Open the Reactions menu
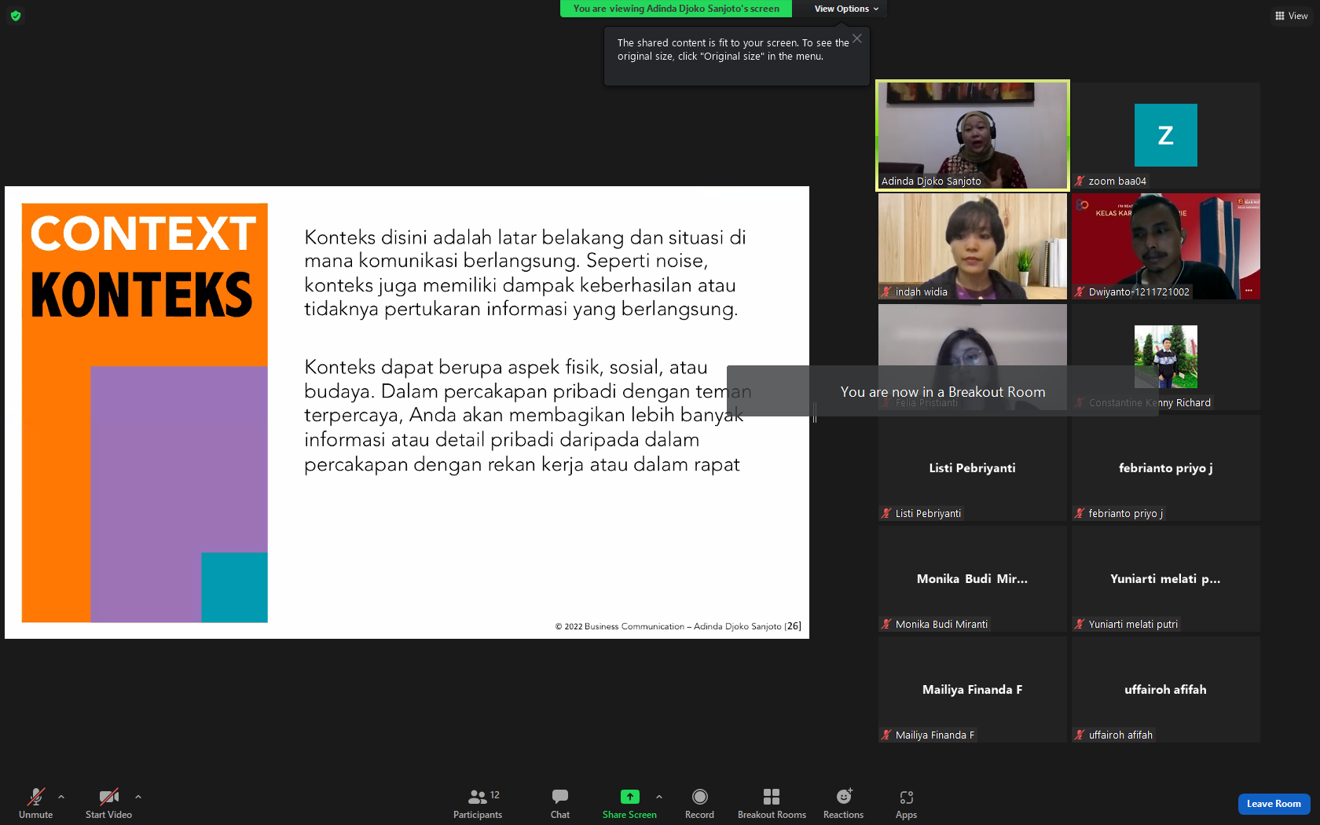1320x825 pixels. tap(844, 804)
